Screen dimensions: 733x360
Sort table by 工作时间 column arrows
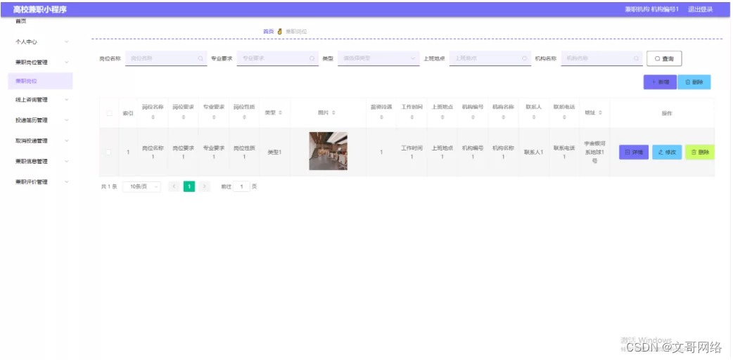[x=412, y=117]
